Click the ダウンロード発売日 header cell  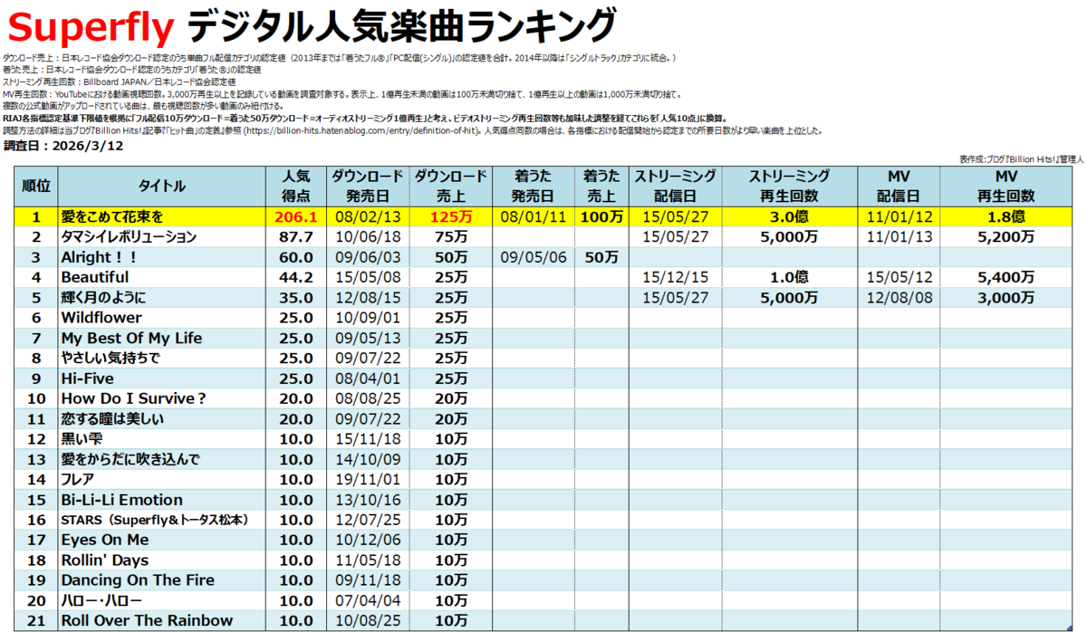click(367, 186)
